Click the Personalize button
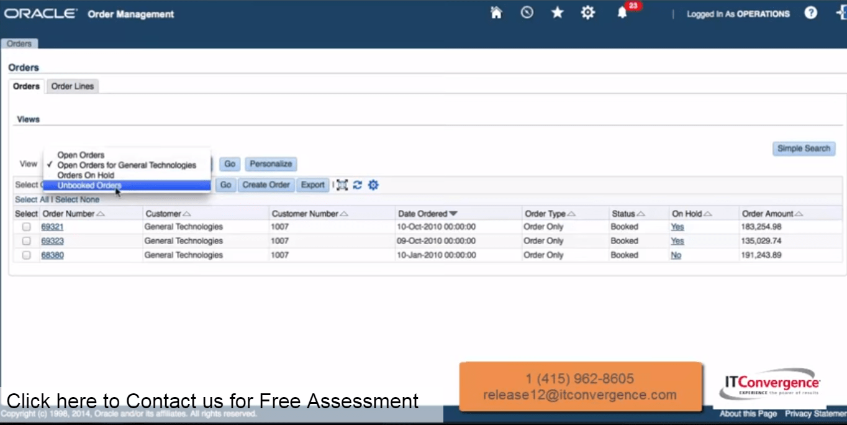This screenshot has height=425, width=847. (271, 164)
